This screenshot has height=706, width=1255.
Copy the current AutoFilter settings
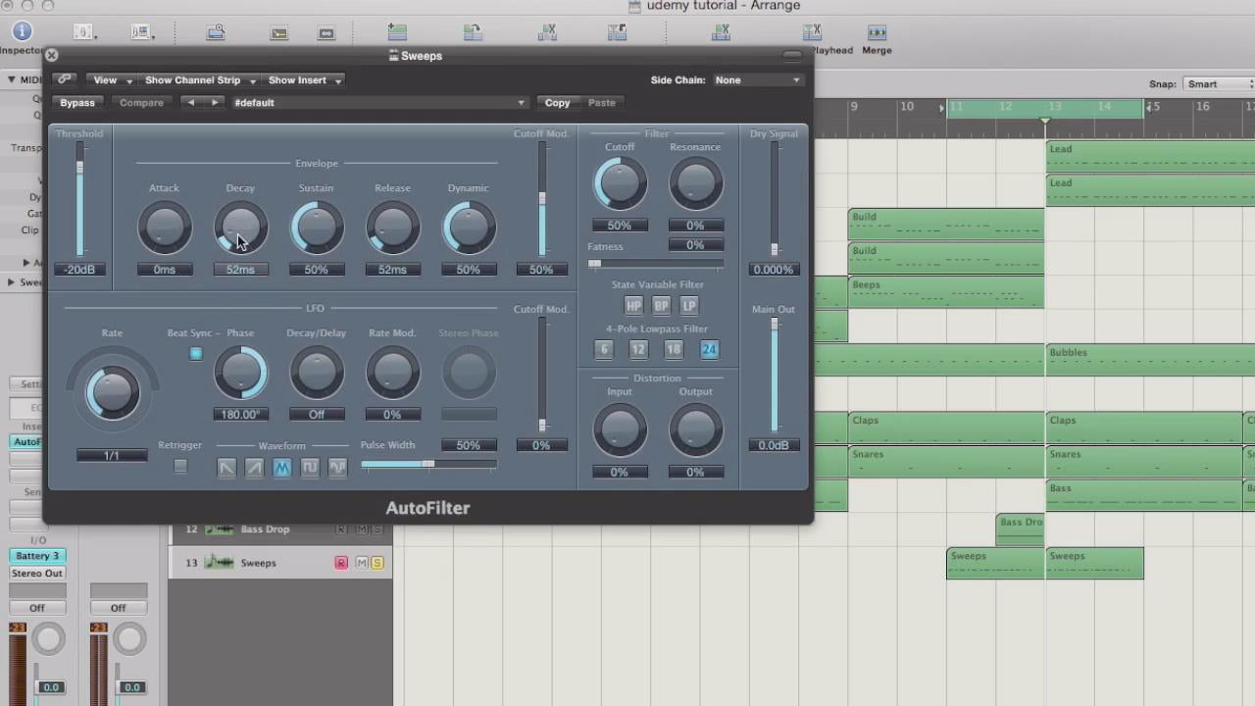tap(557, 102)
